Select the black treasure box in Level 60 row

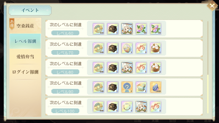click(x=113, y=29)
